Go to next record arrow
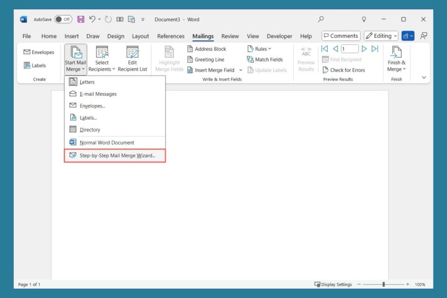 click(364, 49)
